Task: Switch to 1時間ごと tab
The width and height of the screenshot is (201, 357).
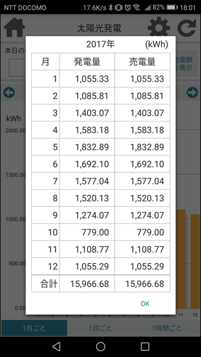Action: [x=167, y=328]
